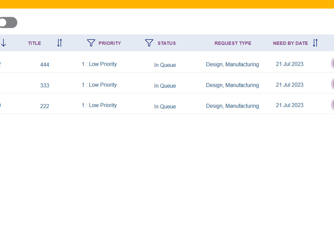Click Design, Manufacturing on the 222 row
This screenshot has width=334, height=251.
(x=232, y=106)
